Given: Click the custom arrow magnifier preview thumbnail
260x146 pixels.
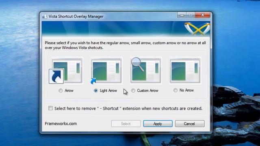Looking at the screenshot, I should pyautogui.click(x=146, y=70).
